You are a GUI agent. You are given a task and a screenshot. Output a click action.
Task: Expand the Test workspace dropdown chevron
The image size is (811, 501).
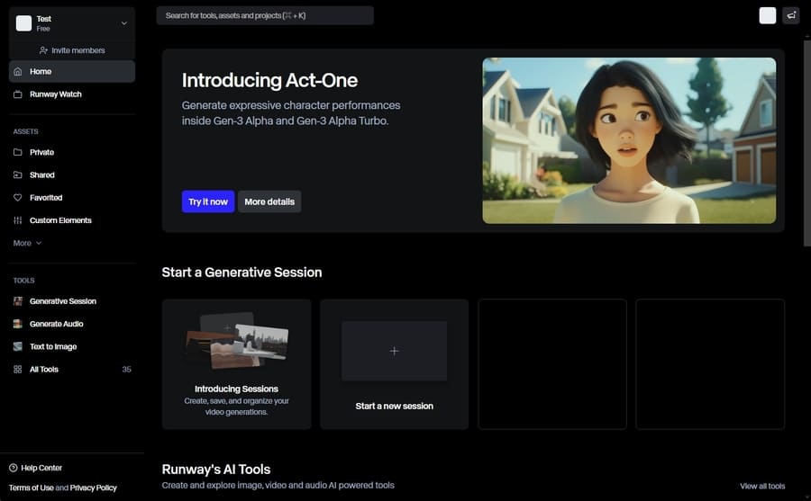tap(124, 23)
